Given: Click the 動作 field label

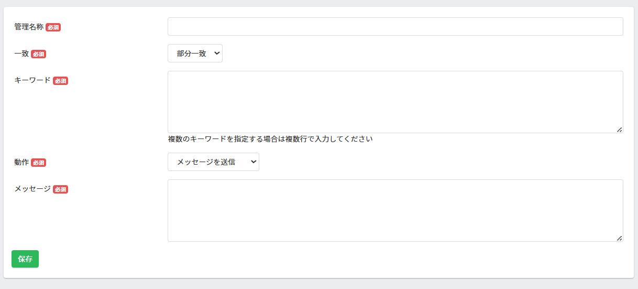Looking at the screenshot, I should (21, 162).
